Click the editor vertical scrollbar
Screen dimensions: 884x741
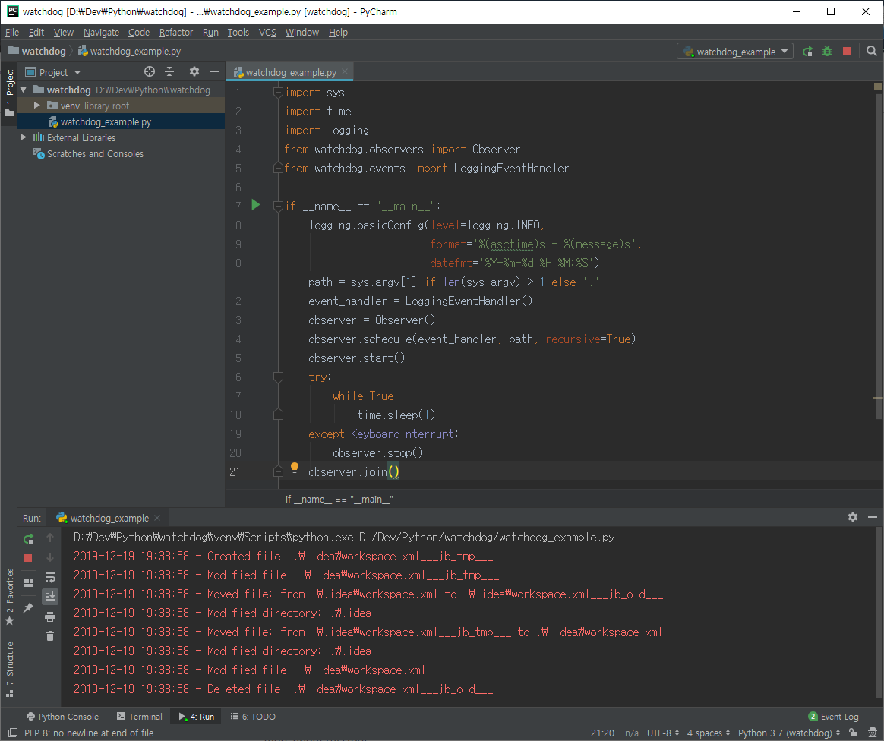pyautogui.click(x=879, y=257)
